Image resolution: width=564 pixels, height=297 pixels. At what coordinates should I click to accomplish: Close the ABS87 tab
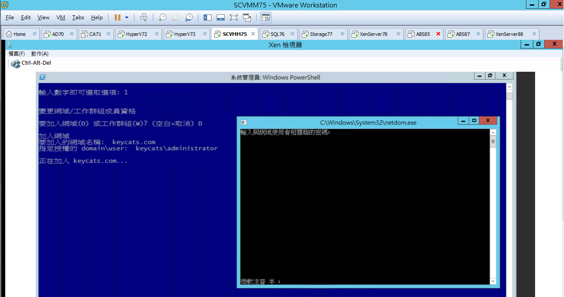coord(478,34)
